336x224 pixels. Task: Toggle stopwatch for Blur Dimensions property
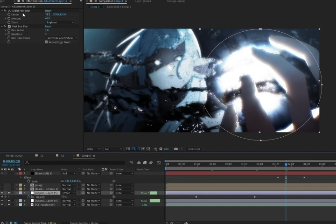coord(9,38)
